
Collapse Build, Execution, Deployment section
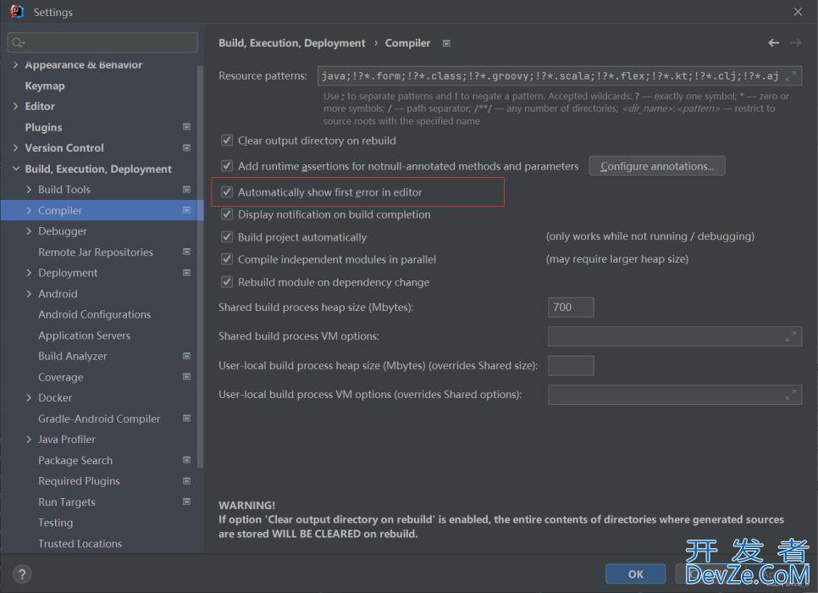tap(15, 169)
